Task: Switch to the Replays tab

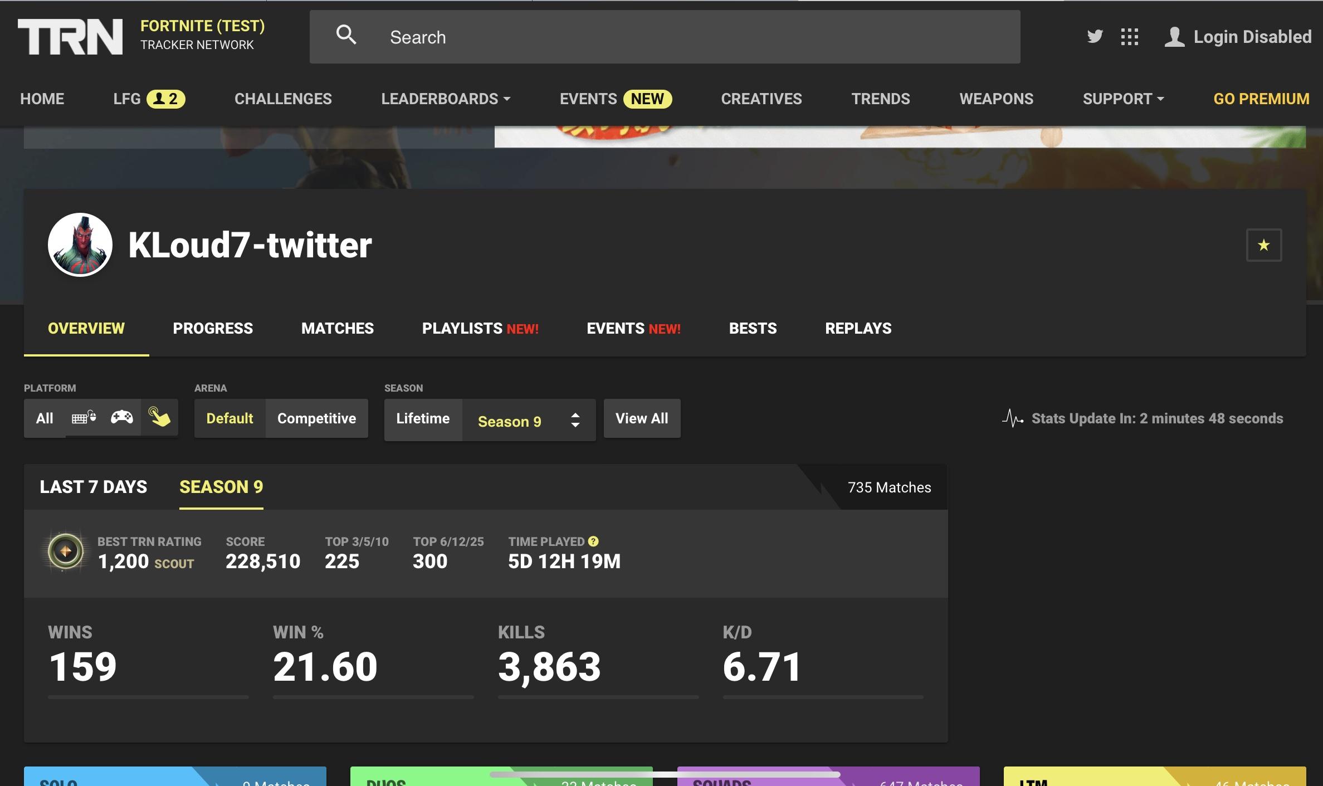Action: pos(858,328)
